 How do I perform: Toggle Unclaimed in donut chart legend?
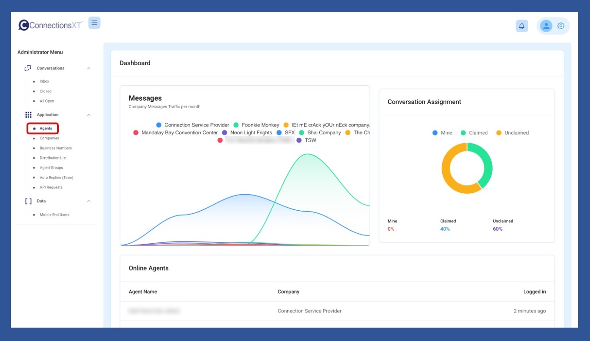coord(512,133)
